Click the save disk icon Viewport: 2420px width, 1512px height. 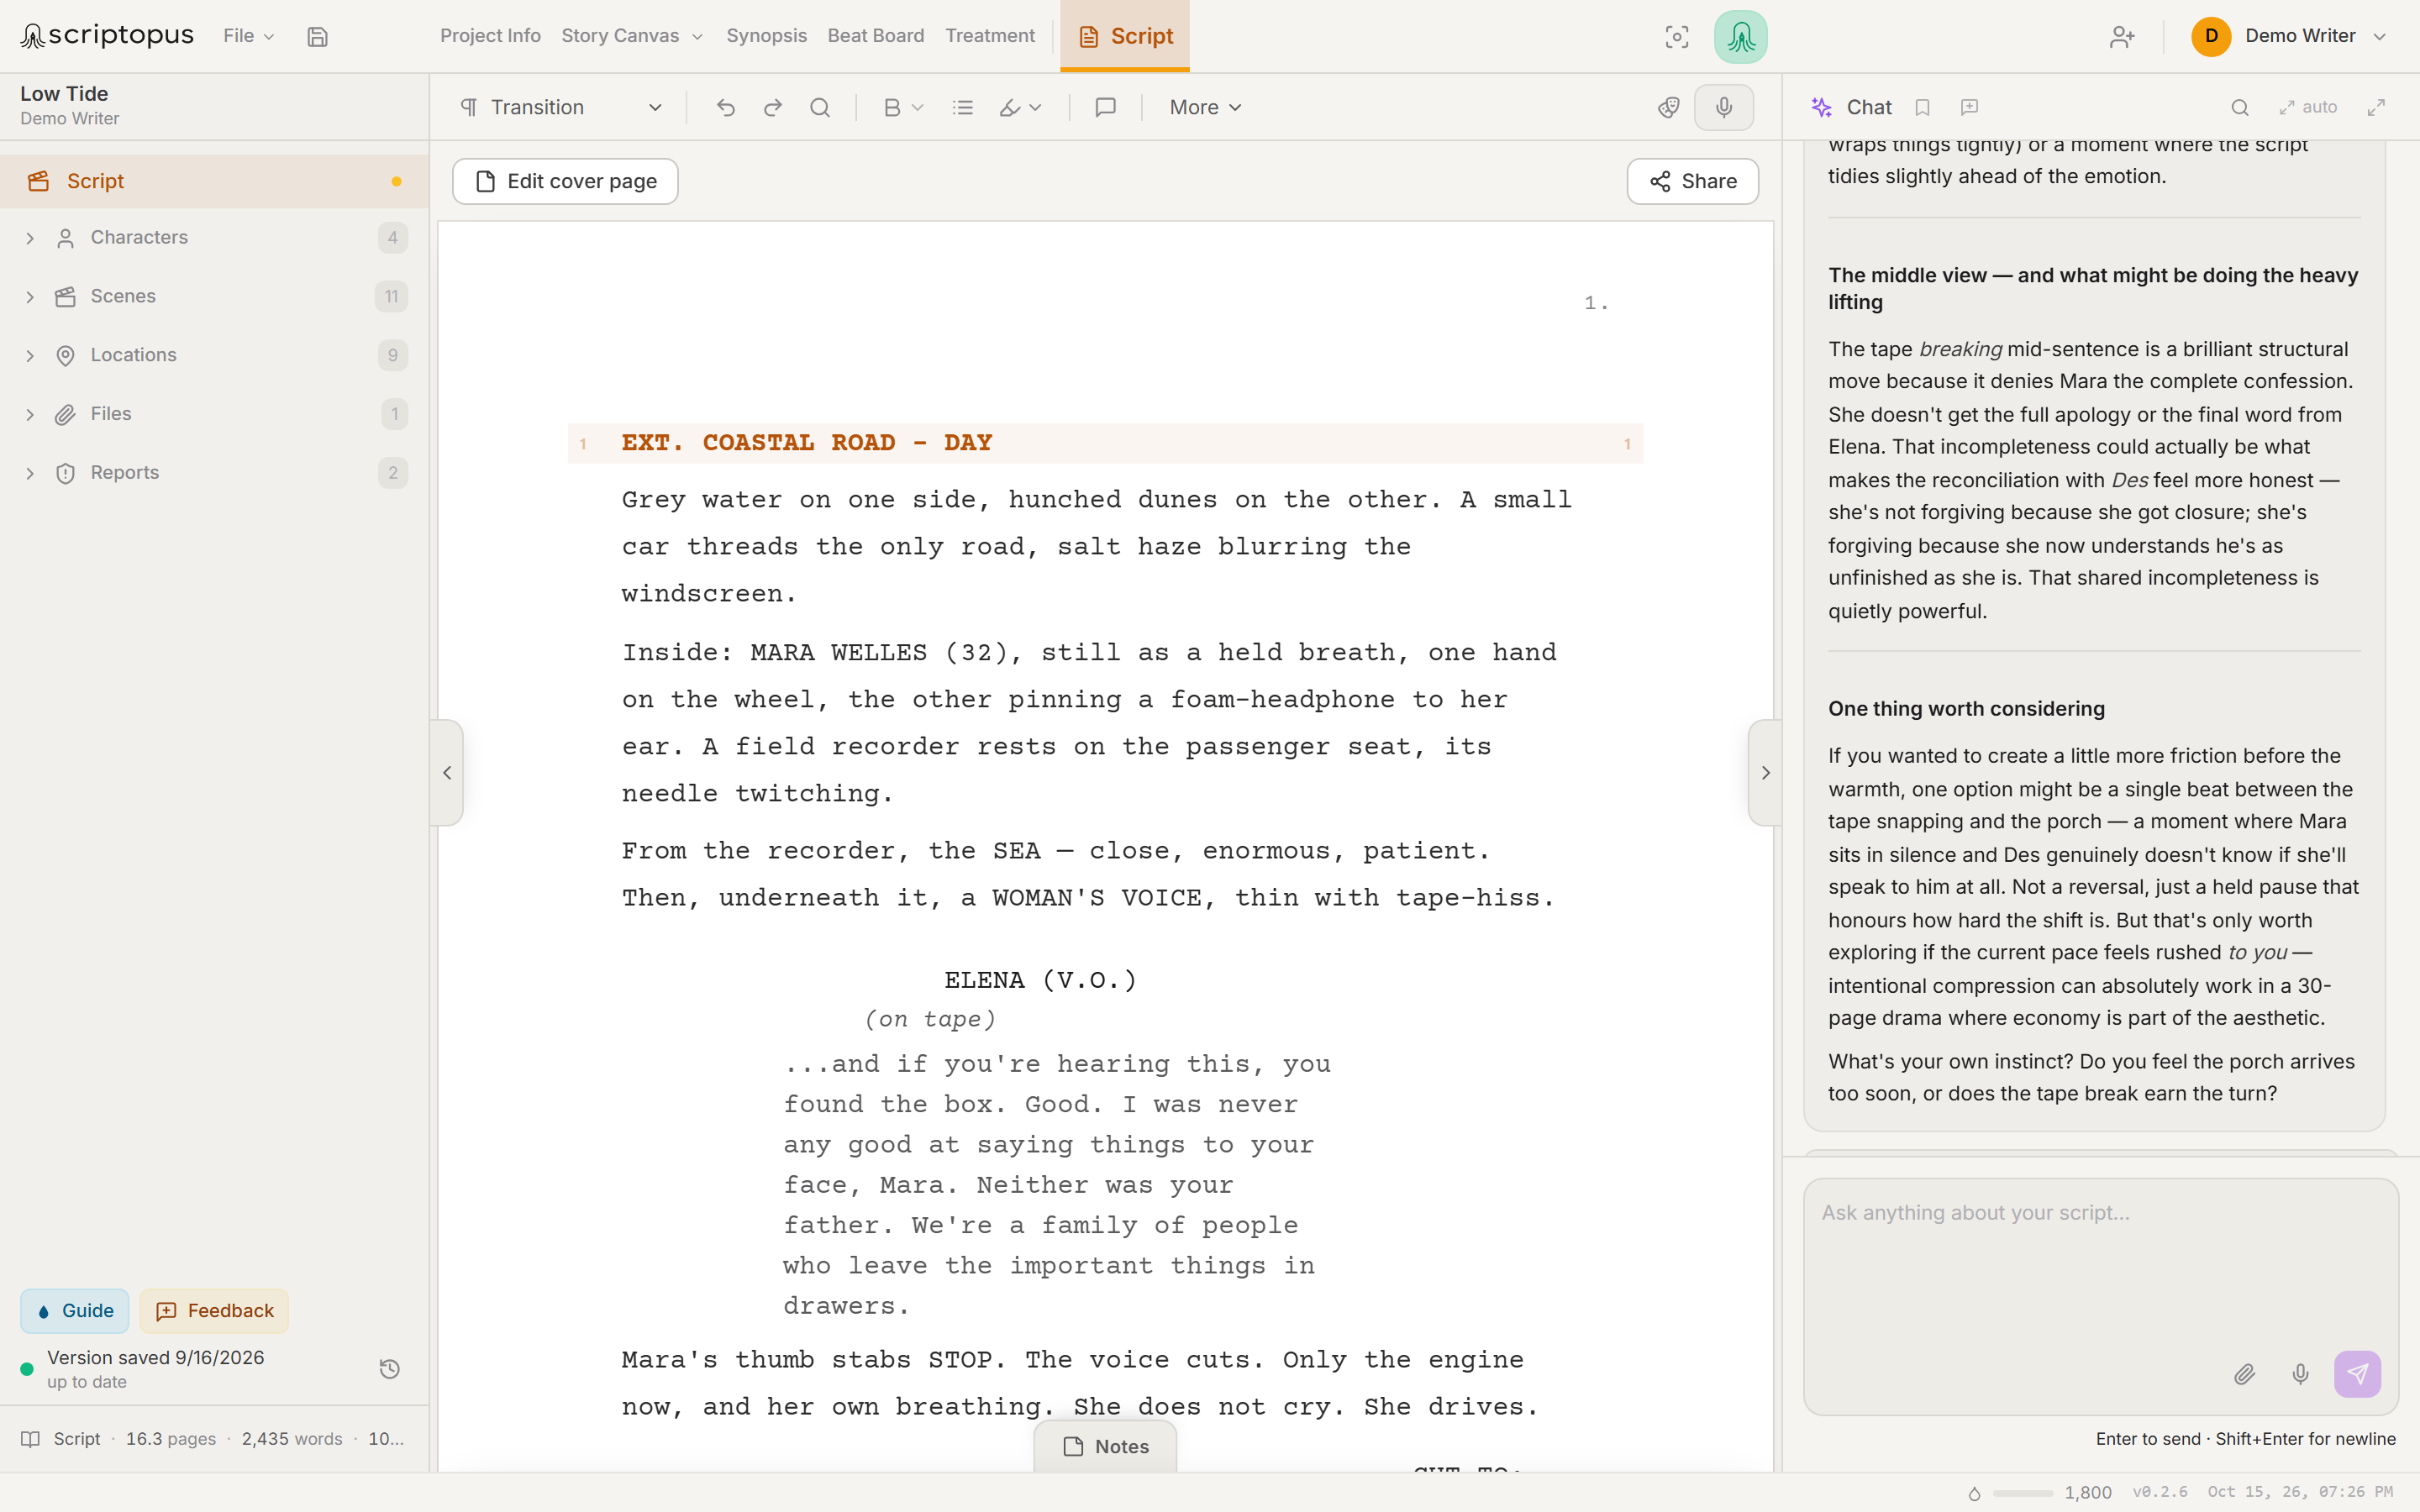click(x=317, y=37)
